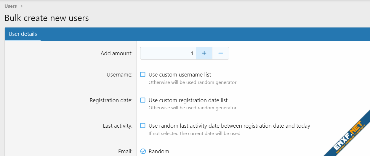Click the 'Registration date:' row label
This screenshot has height=156, width=370.
pyautogui.click(x=111, y=100)
